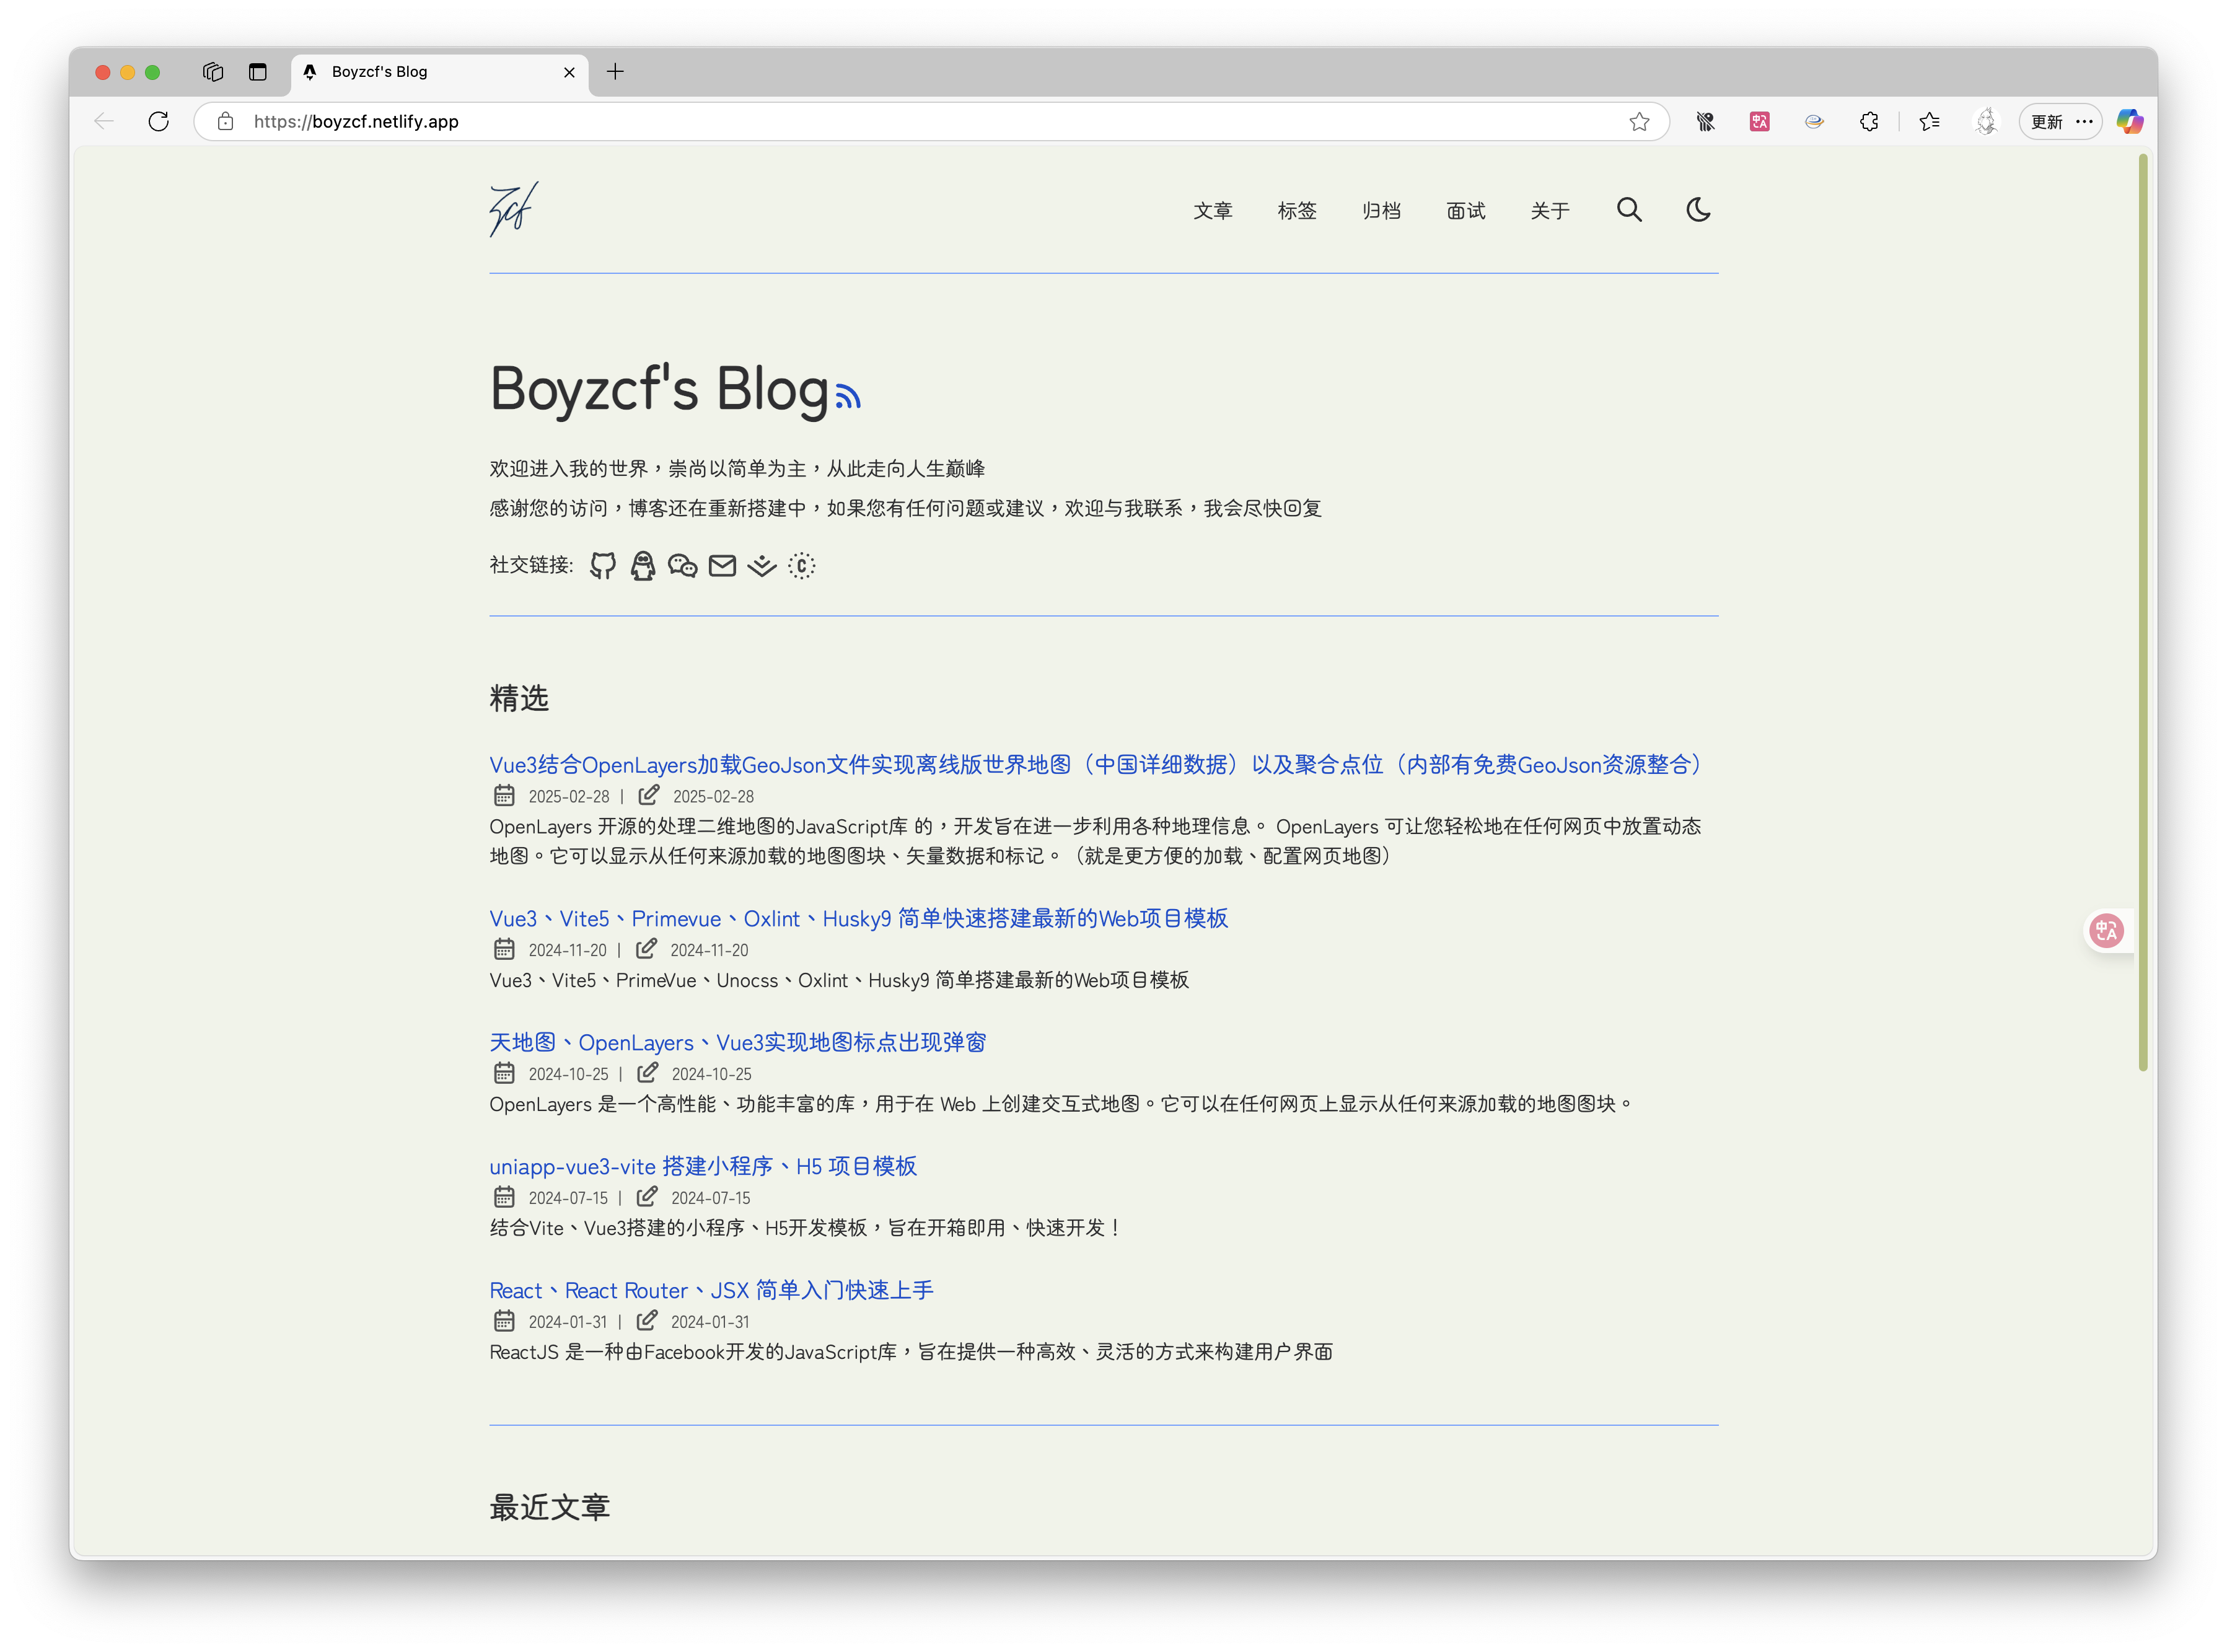Open the uniapp-vue3-vite template article link
The width and height of the screenshot is (2227, 1652).
pos(703,1166)
